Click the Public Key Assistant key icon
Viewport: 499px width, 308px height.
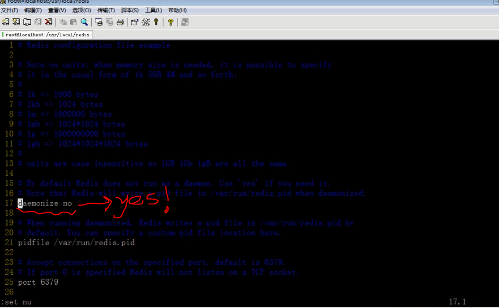(x=156, y=22)
